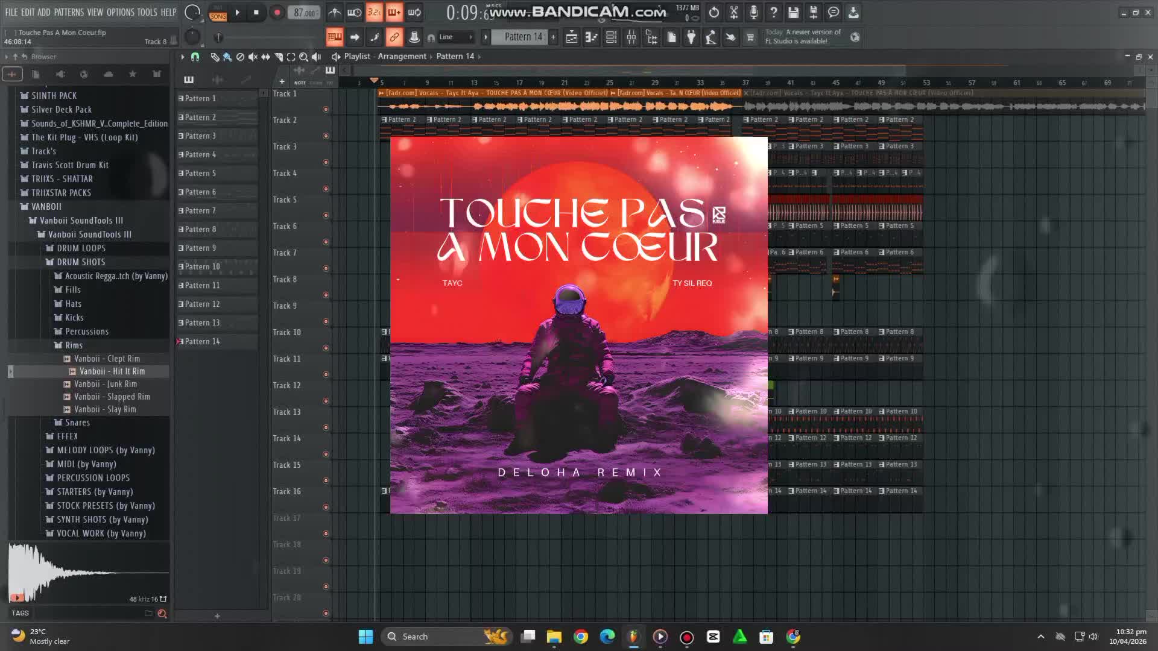Select the Mute tool in playlist toolbar
Screen dimensions: 1158x651
coord(253,57)
